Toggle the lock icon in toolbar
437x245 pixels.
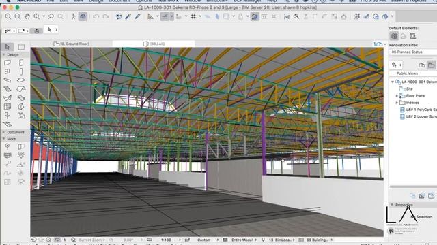point(240,16)
